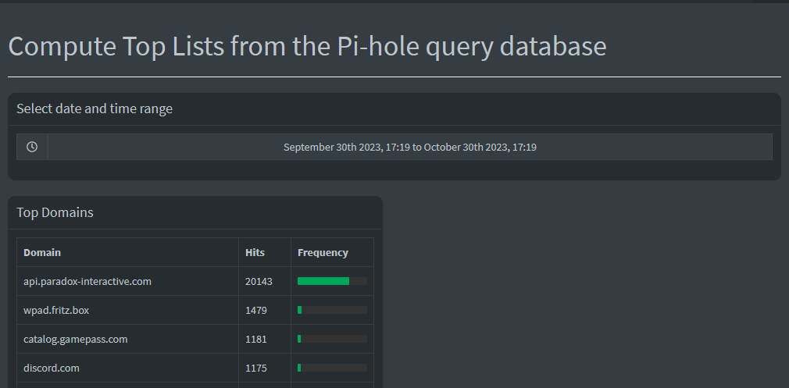789x388 pixels.
Task: Click the Select date and time range heading
Action: coord(95,109)
